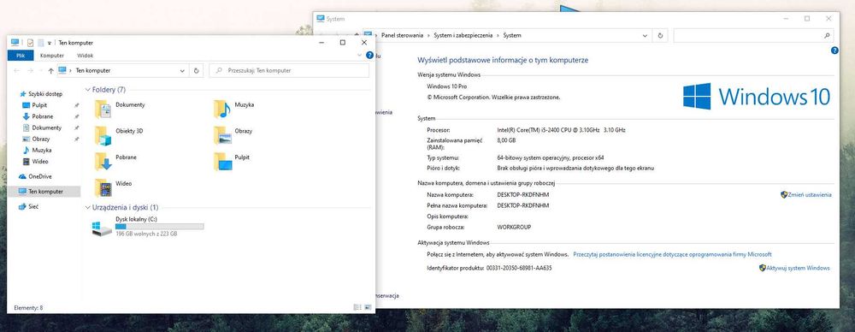The height and width of the screenshot is (332, 855).
Task: Expand the Explorer ribbon chevron
Action: click(x=359, y=55)
